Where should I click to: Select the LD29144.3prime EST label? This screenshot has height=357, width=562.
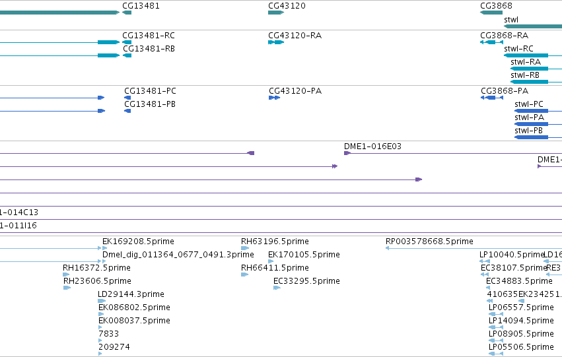pos(131,294)
